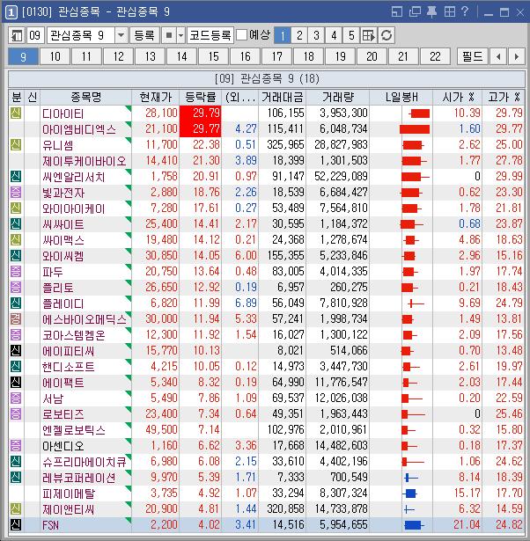Image resolution: width=530 pixels, height=541 pixels.
Task: Click the window layout icon in title bar
Action: click(x=397, y=12)
